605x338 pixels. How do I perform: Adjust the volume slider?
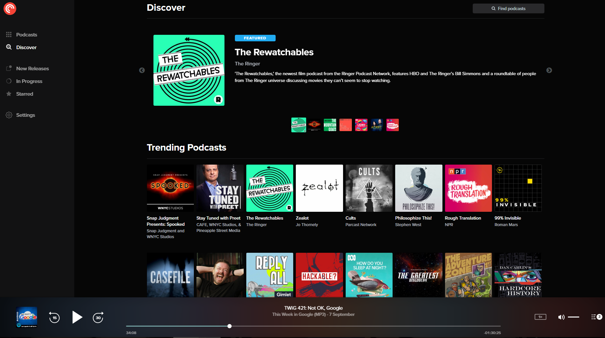pyautogui.click(x=573, y=317)
